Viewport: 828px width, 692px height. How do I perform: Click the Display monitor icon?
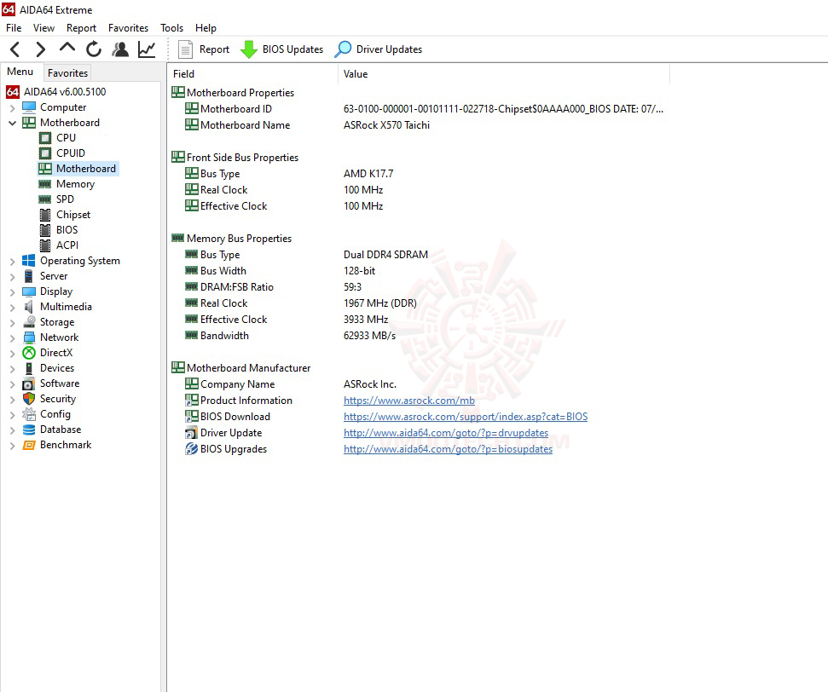[x=28, y=292]
